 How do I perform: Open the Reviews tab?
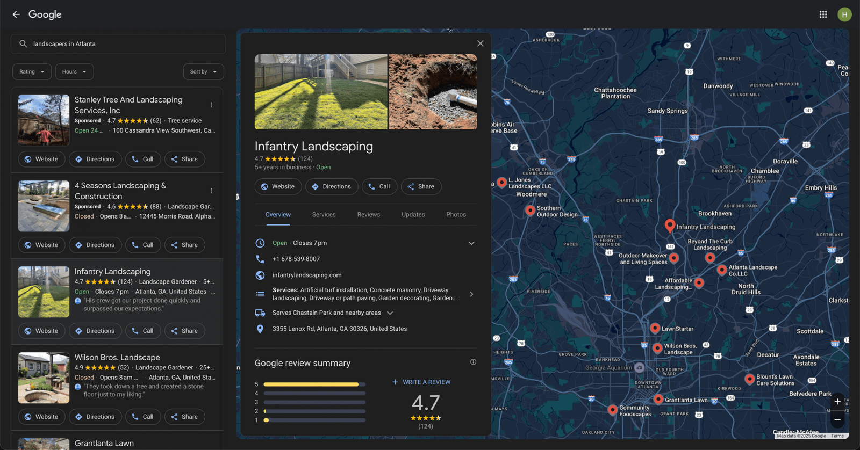pos(369,214)
